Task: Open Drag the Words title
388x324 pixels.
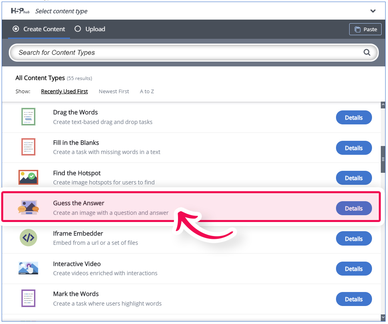Action: [x=75, y=112]
